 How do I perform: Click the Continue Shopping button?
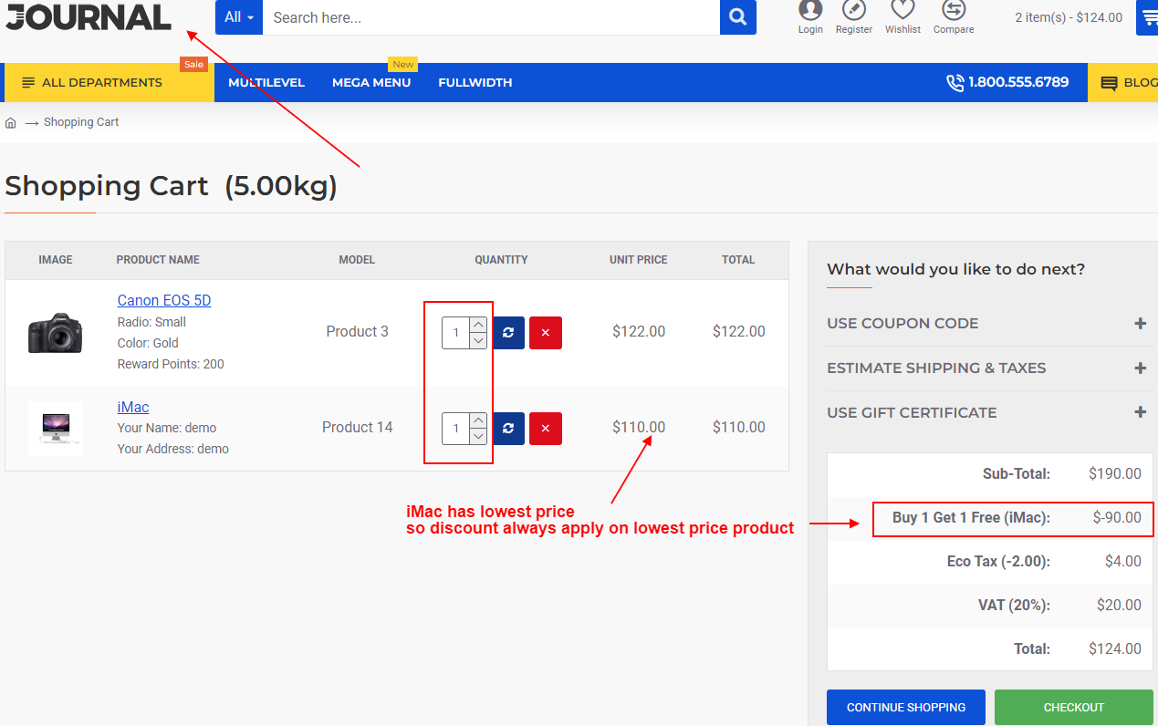click(906, 708)
